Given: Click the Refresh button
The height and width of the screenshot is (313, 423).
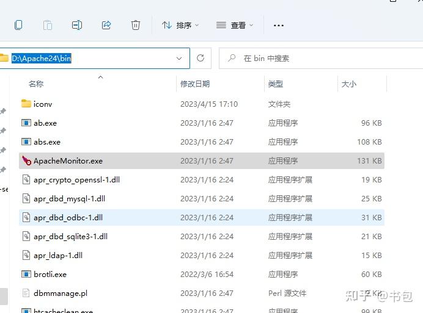Looking at the screenshot, I should (200, 58).
